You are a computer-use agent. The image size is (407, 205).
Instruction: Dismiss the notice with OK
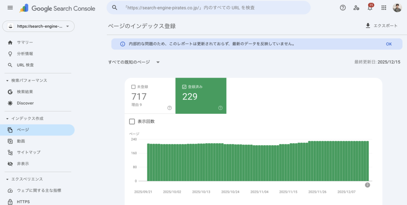(x=389, y=44)
